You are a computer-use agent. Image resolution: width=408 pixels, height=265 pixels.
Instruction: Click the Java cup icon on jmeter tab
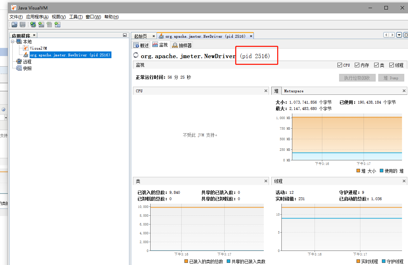[161, 36]
